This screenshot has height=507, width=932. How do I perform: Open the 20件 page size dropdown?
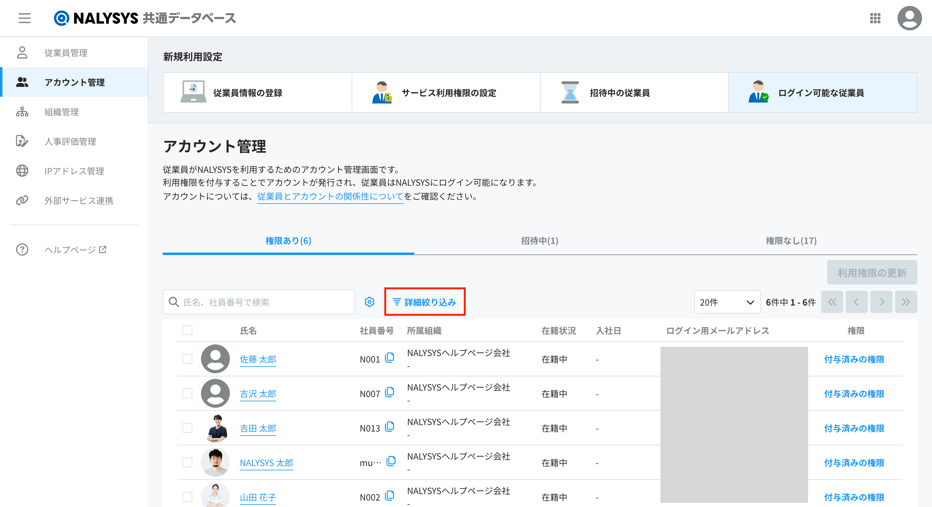[727, 302]
